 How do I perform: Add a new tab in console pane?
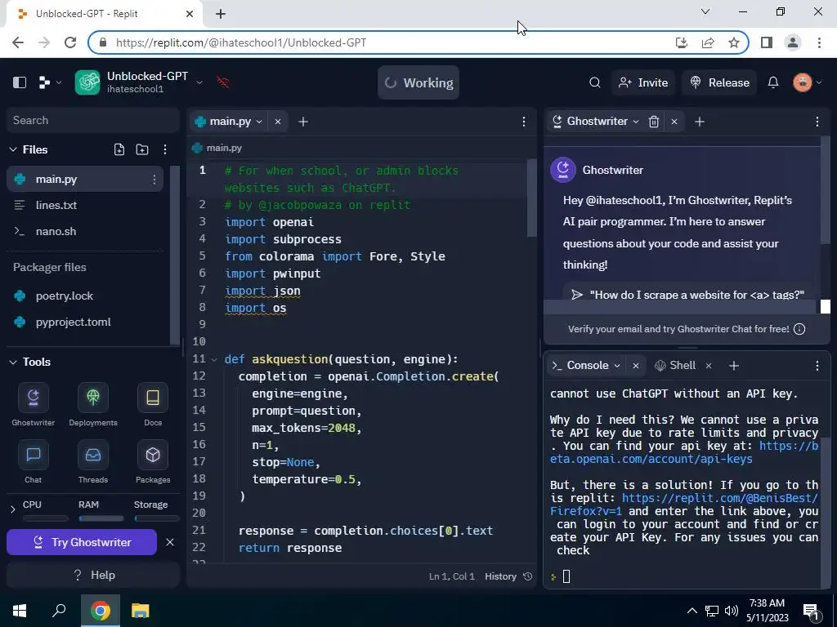[734, 366]
